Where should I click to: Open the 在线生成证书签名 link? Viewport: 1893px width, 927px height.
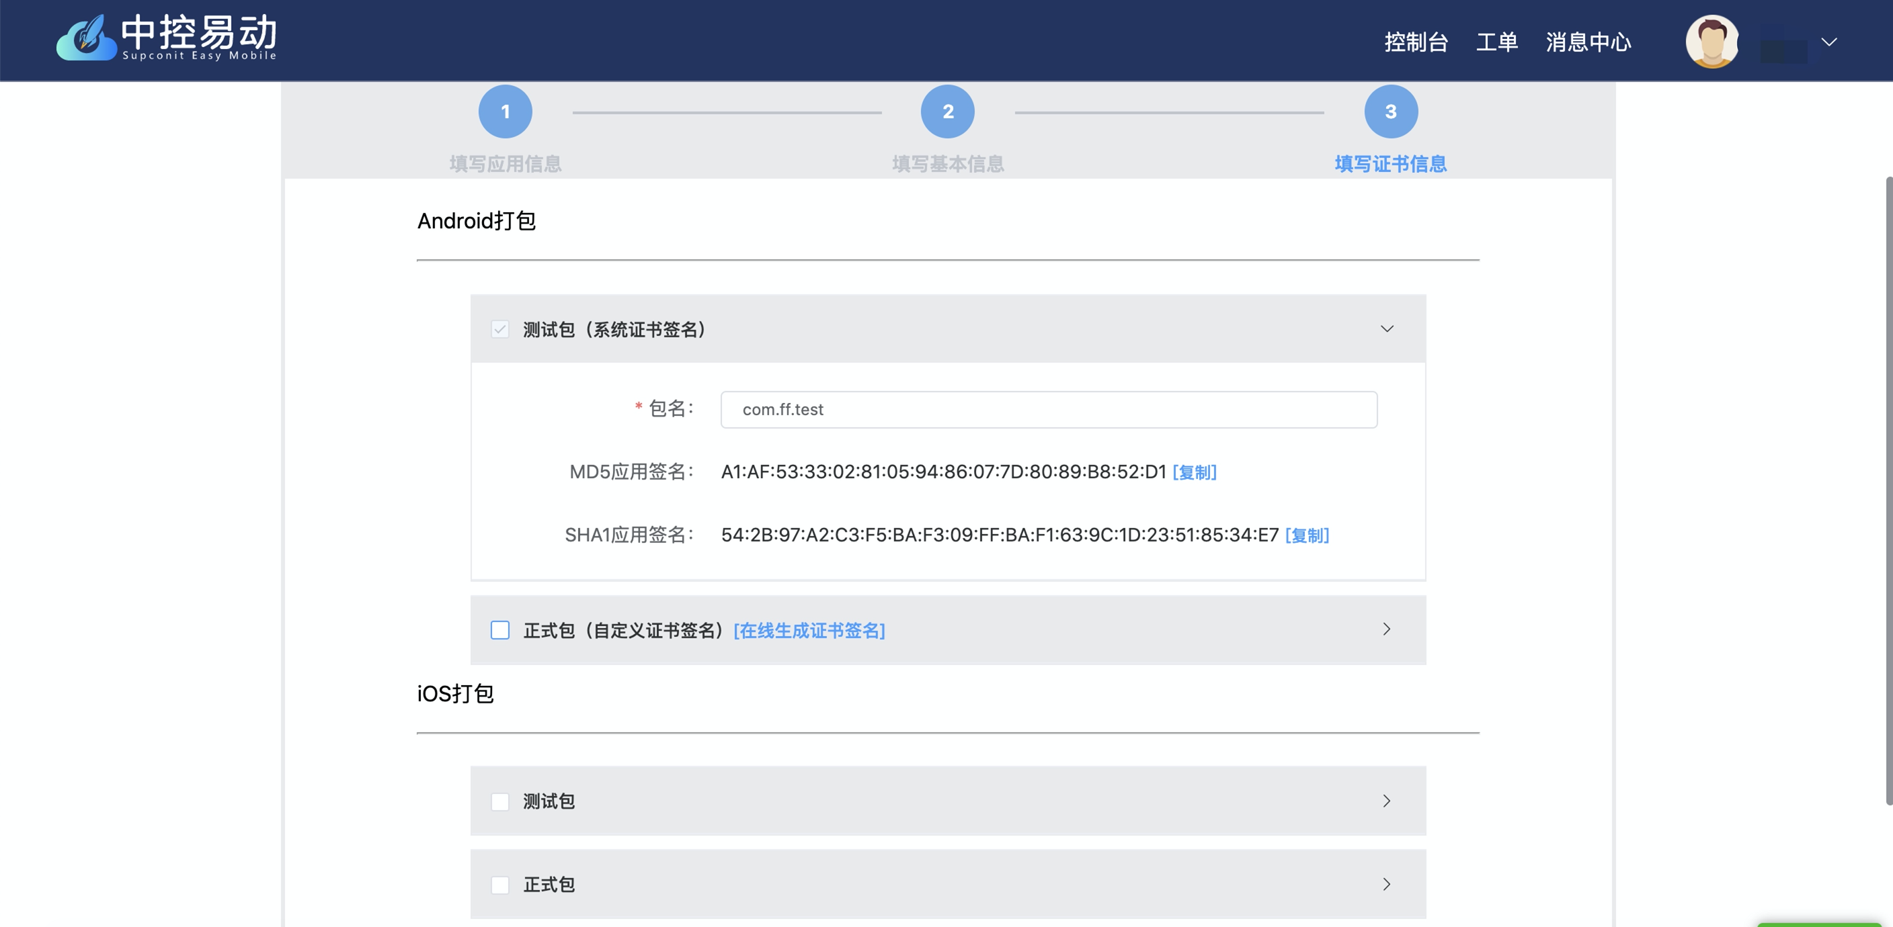point(809,630)
